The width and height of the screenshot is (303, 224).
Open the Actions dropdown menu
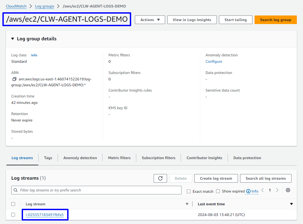click(150, 20)
